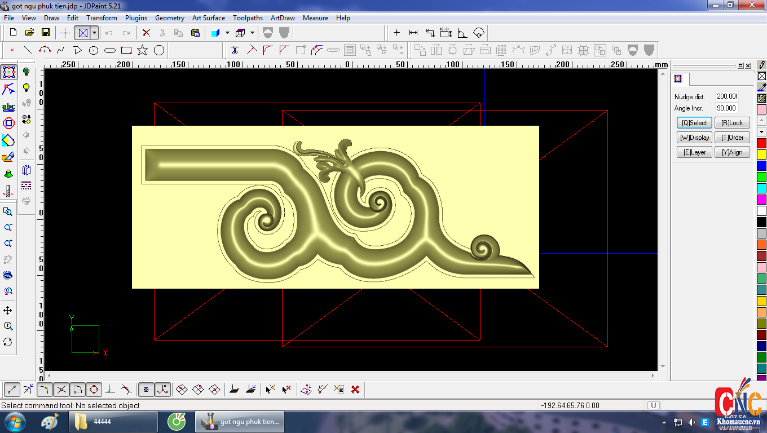Click the Paste clipboard icon
Viewport: 767px width, 433px height.
pyautogui.click(x=195, y=33)
